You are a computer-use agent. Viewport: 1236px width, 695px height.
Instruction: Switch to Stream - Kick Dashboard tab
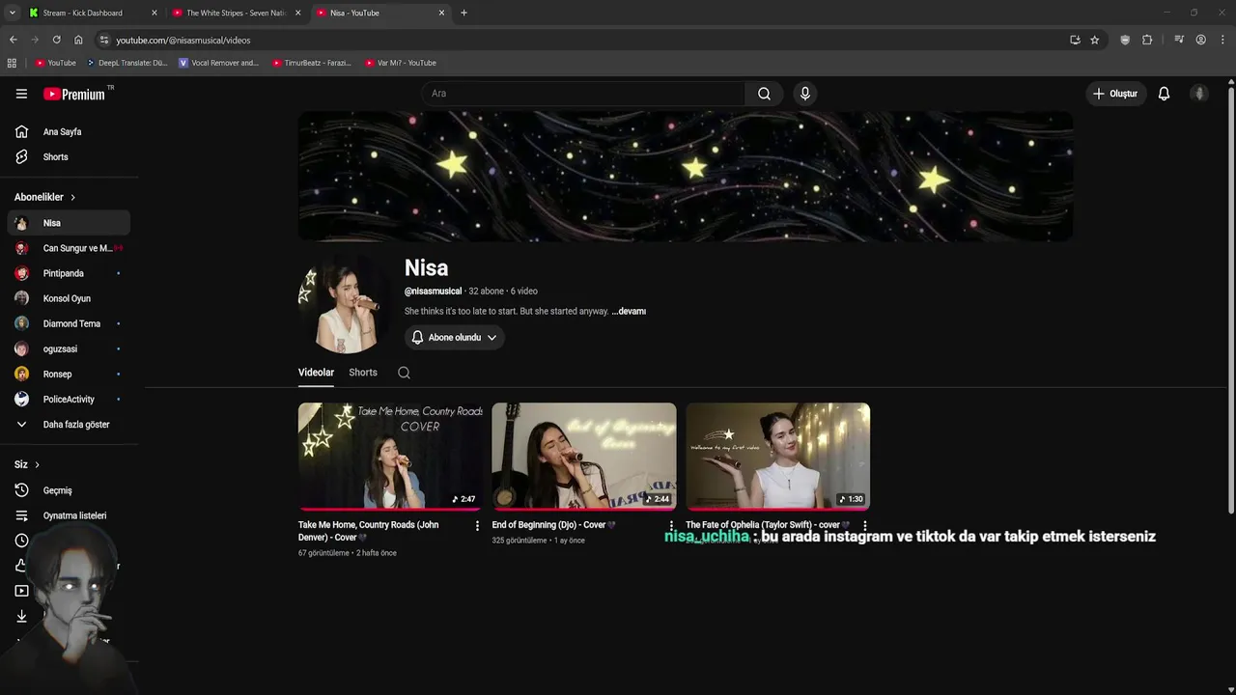coord(92,13)
